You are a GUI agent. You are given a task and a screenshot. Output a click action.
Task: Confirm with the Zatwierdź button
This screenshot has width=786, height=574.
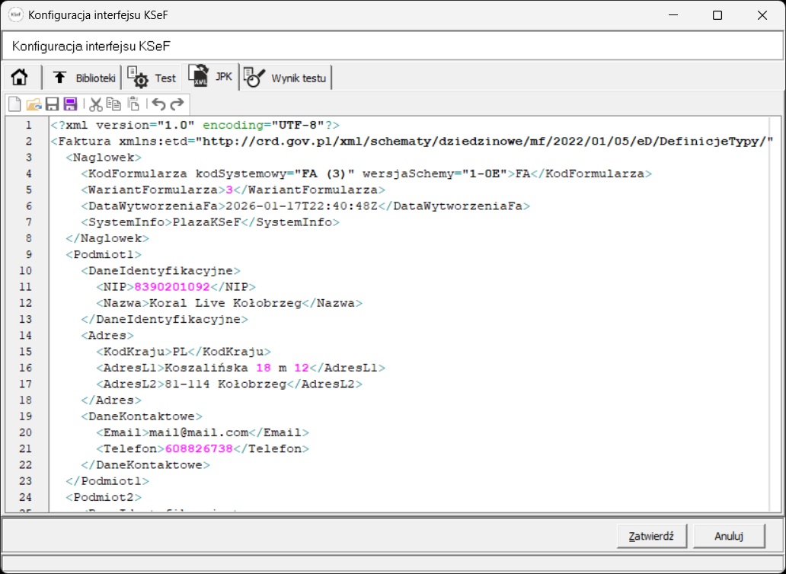[x=652, y=536]
